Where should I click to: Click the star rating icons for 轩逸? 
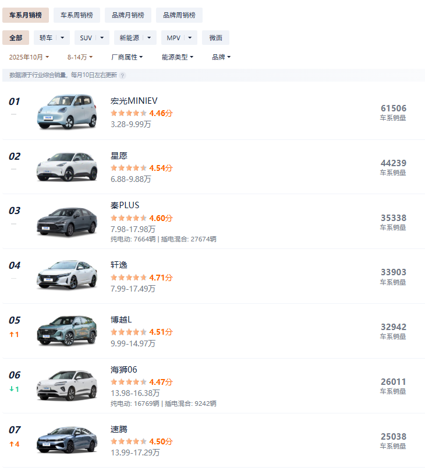point(129,278)
